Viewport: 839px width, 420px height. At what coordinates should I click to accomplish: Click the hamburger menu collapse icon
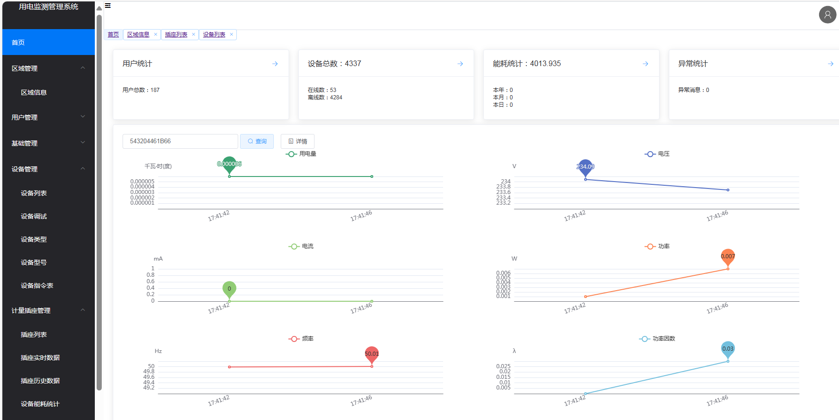108,6
